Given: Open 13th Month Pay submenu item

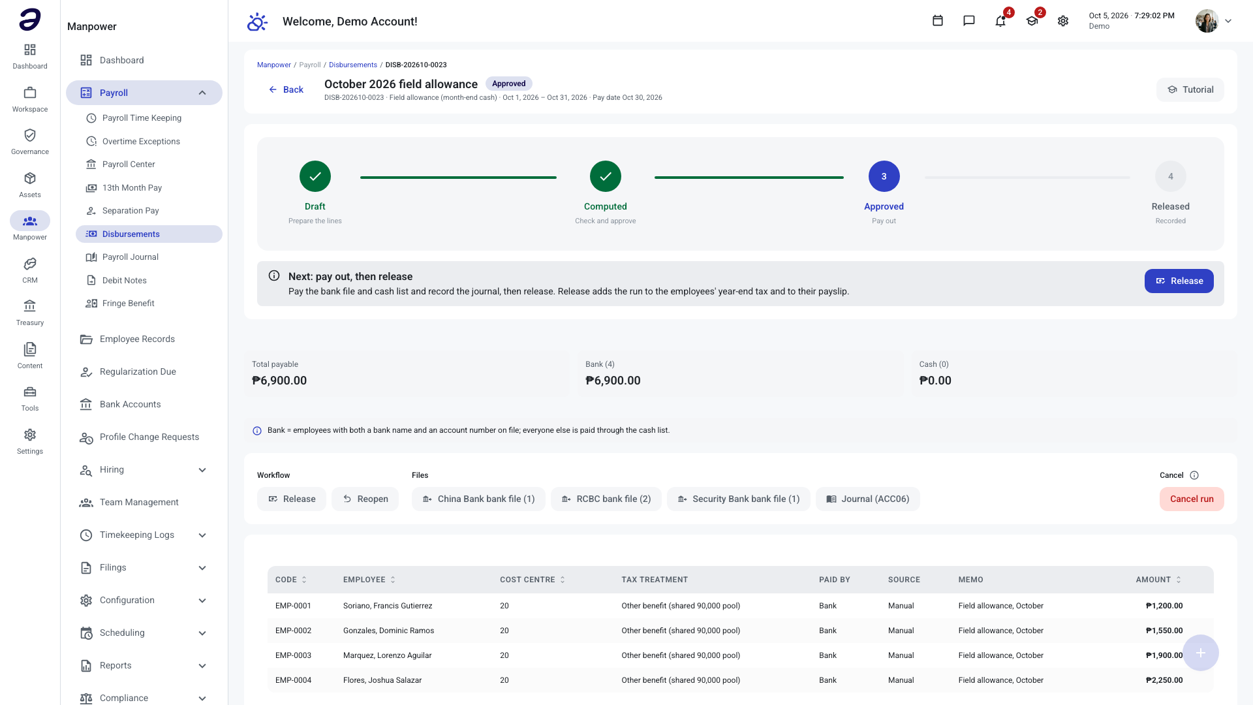Looking at the screenshot, I should pos(149,187).
